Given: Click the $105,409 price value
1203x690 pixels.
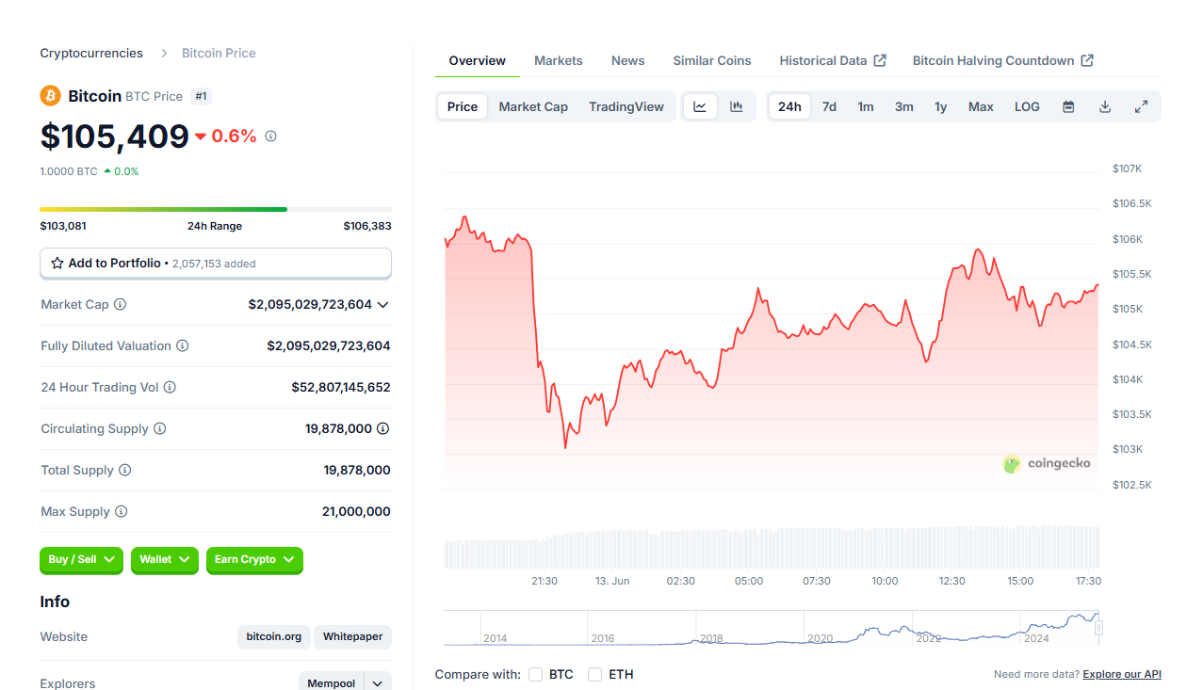Looking at the screenshot, I should click(115, 137).
